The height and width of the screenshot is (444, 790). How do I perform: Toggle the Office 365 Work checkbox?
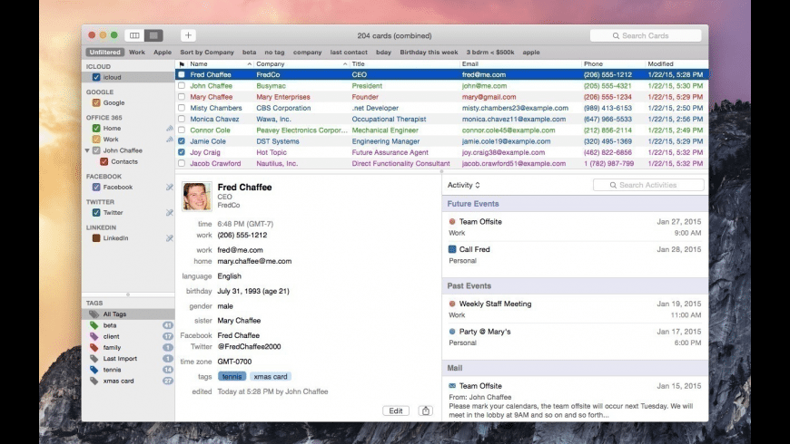(x=96, y=140)
